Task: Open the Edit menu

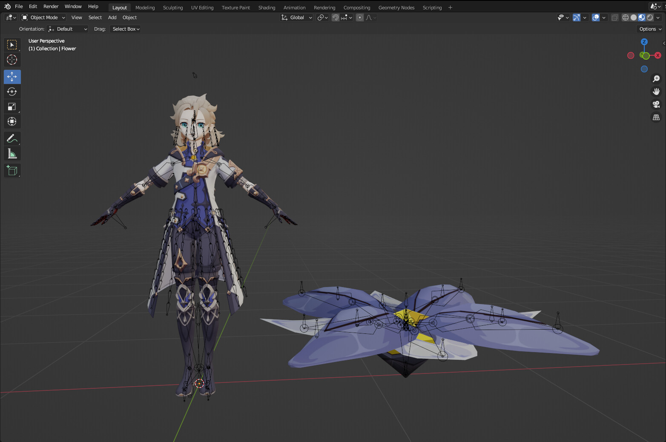Action: 33,6
